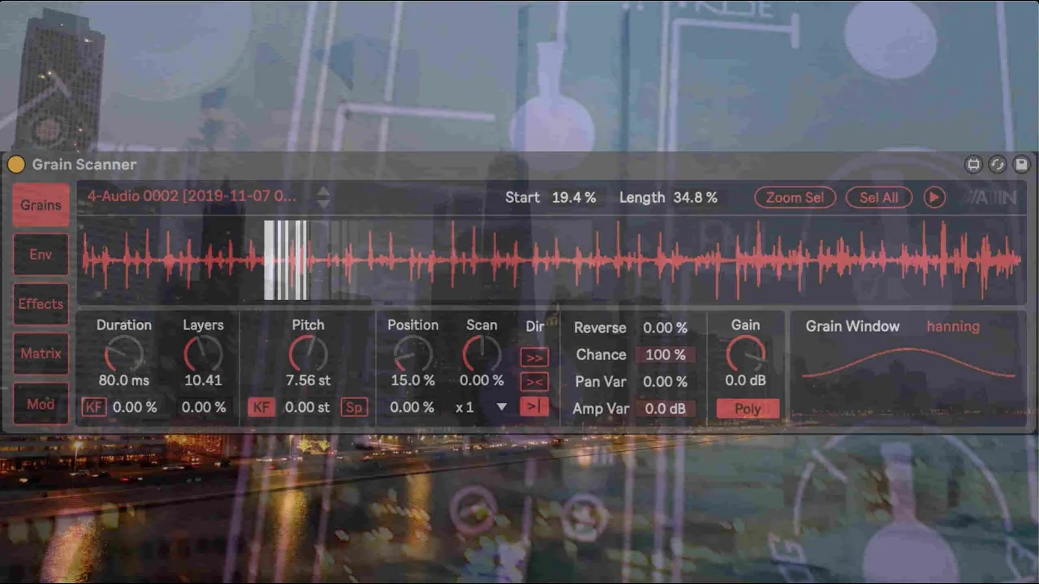Open the Mod tab
The width and height of the screenshot is (1039, 584).
[x=41, y=403]
